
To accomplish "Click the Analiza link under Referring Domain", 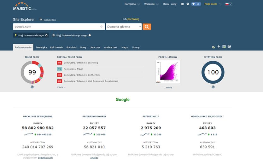I will 94,158.
